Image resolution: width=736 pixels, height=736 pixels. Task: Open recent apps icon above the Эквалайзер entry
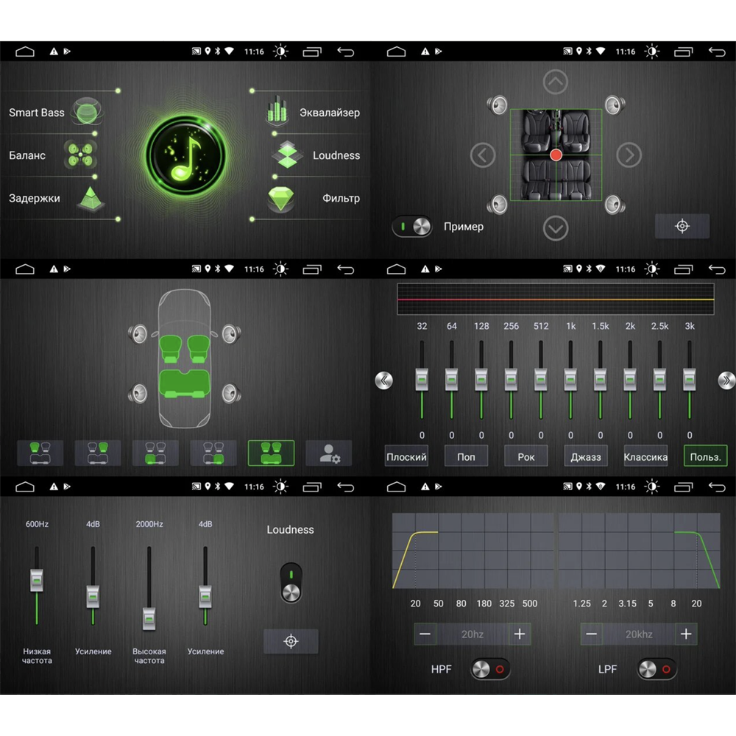click(312, 52)
